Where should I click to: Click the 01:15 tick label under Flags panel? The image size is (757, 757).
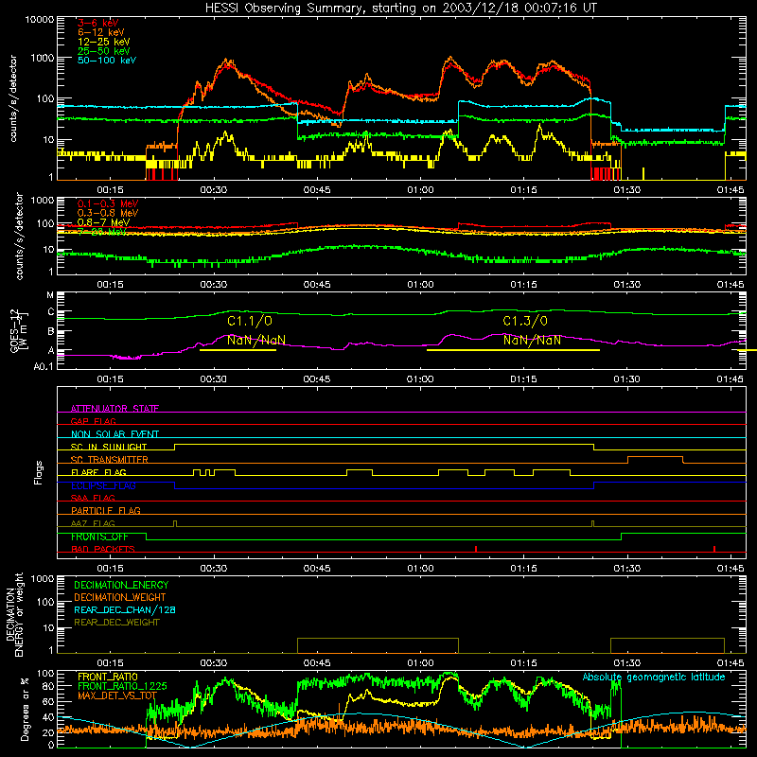click(x=524, y=569)
